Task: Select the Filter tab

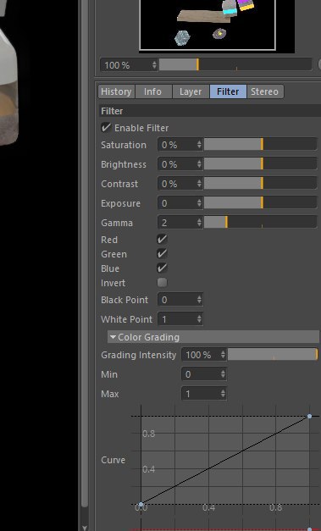Action: 228,91
